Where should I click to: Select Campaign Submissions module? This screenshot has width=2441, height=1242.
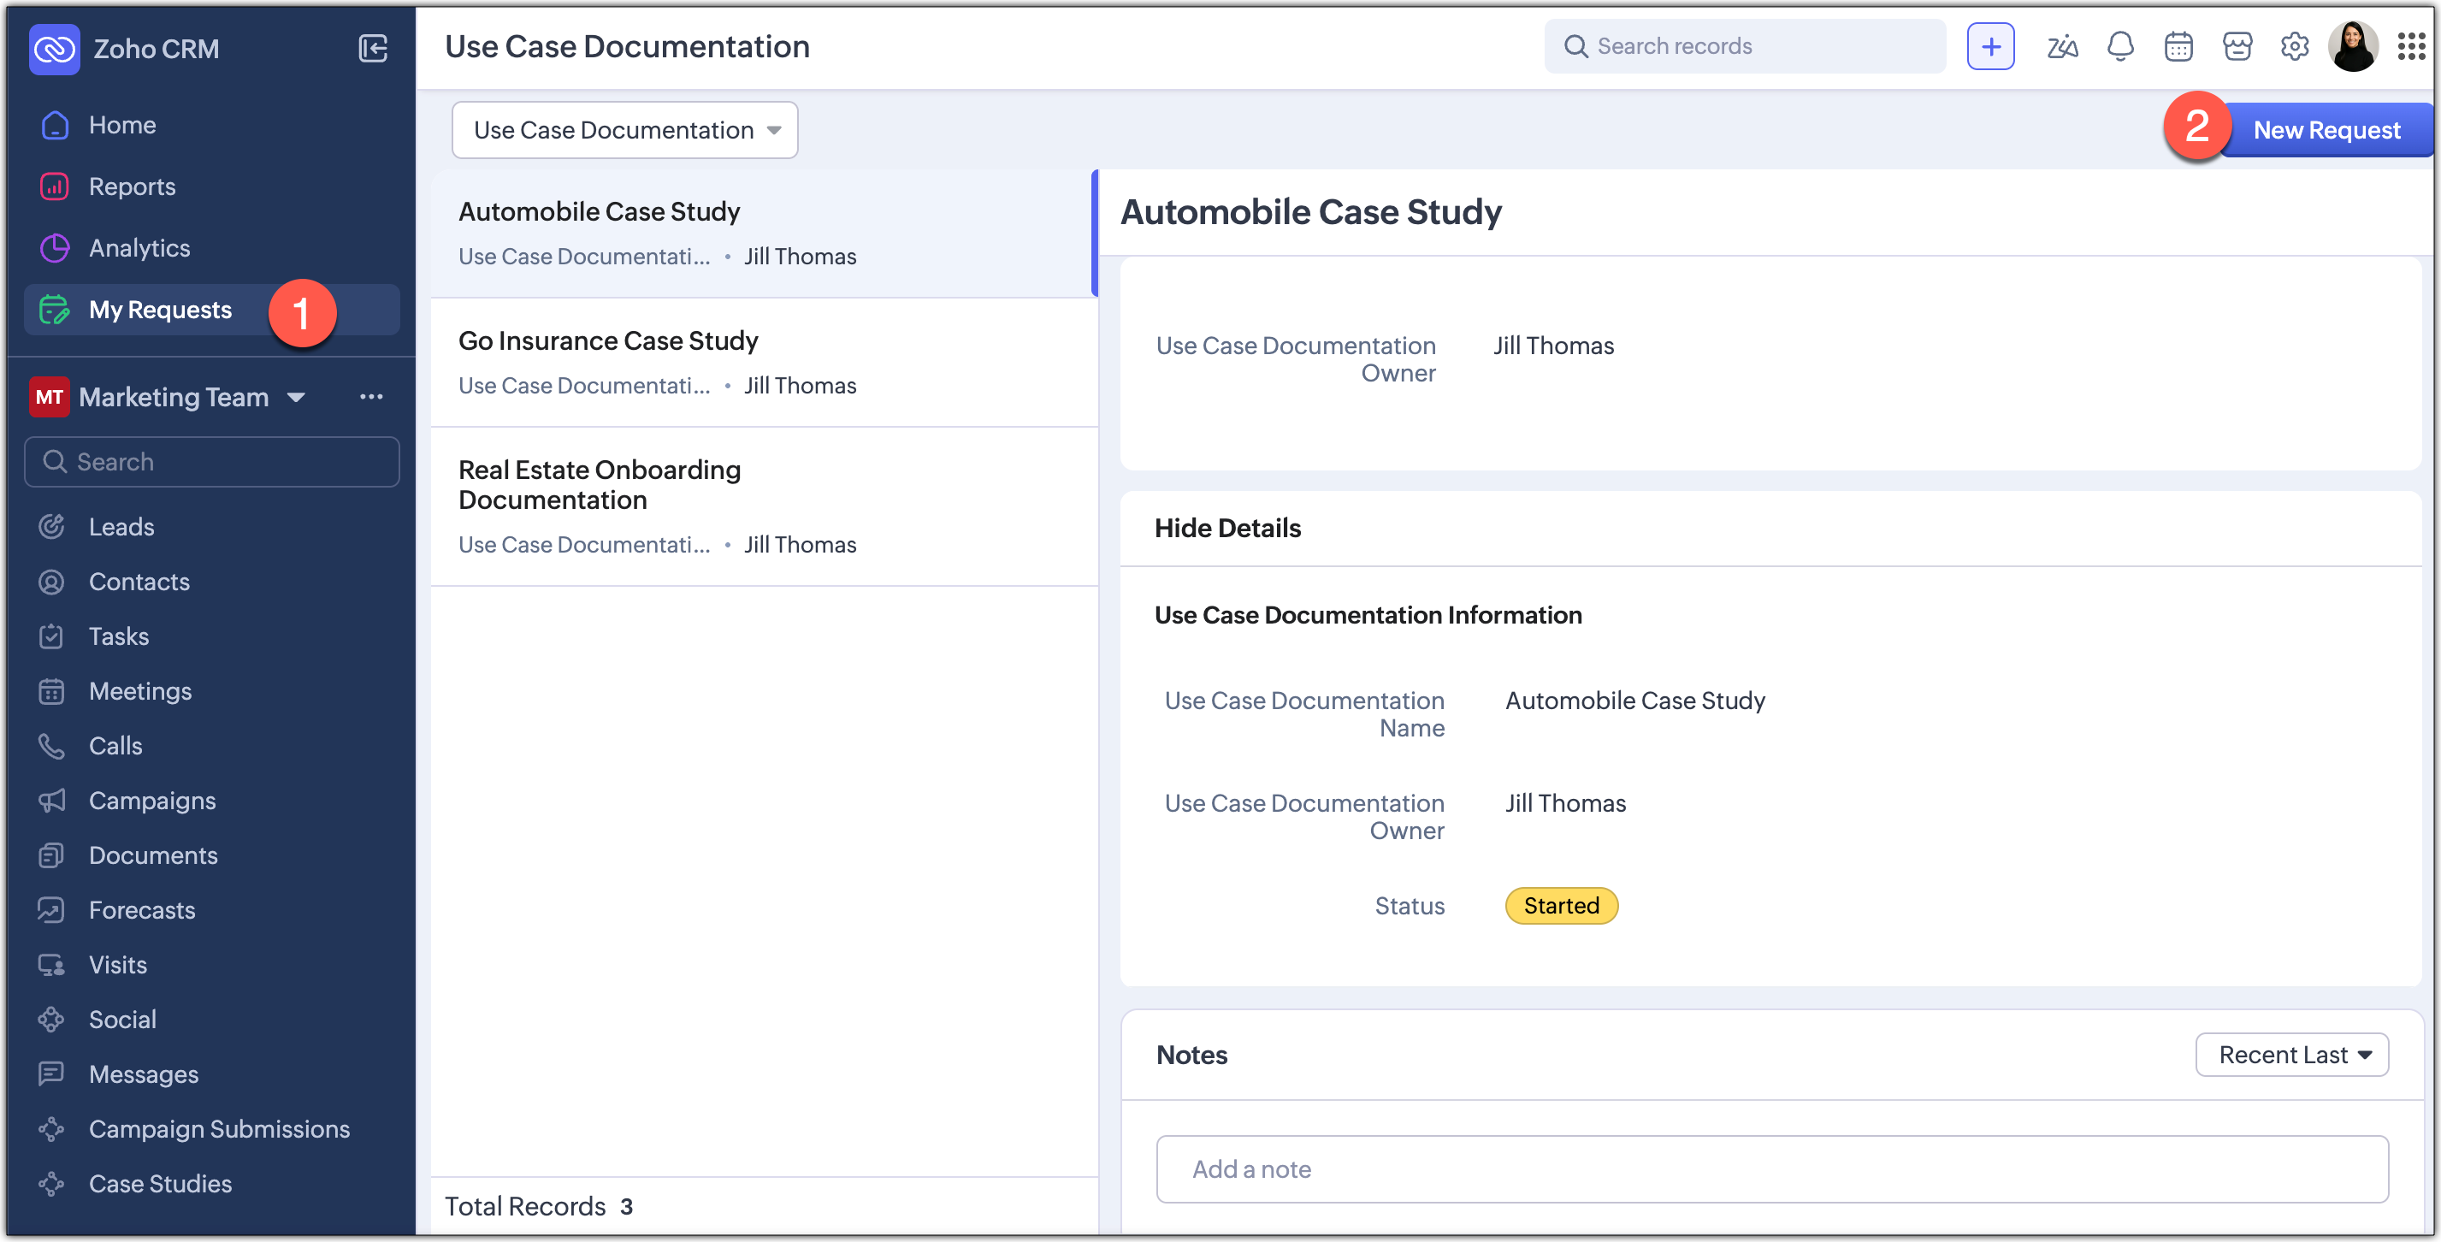coord(219,1128)
